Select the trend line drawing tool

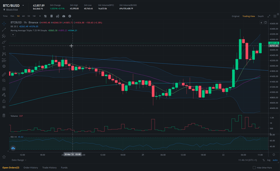coord(4,30)
